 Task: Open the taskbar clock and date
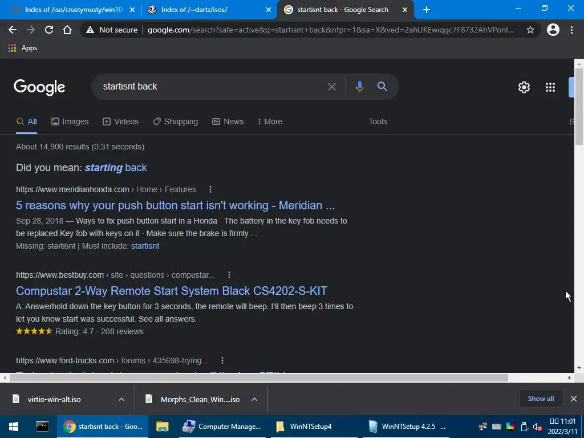(x=563, y=427)
